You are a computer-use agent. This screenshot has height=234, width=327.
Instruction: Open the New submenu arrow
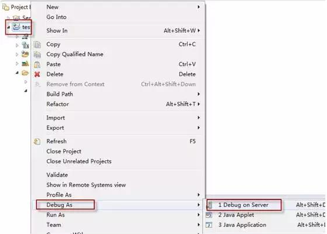point(199,7)
